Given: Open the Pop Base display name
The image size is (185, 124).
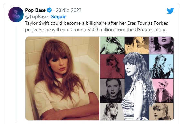Looking at the screenshot, I should tap(35, 10).
